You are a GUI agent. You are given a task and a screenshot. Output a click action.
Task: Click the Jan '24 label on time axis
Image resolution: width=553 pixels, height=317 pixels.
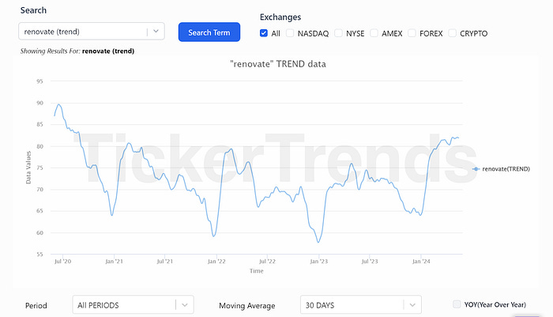(x=421, y=262)
